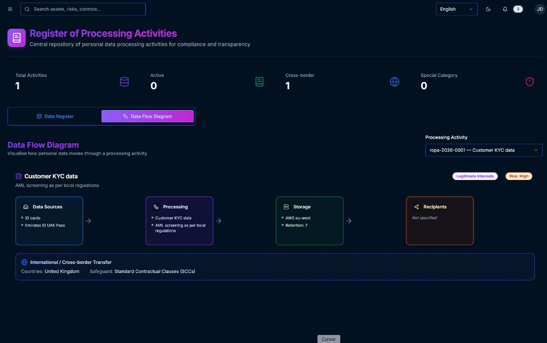Image resolution: width=547 pixels, height=343 pixels.
Task: Click the Cross-border count value
Action: (x=287, y=86)
